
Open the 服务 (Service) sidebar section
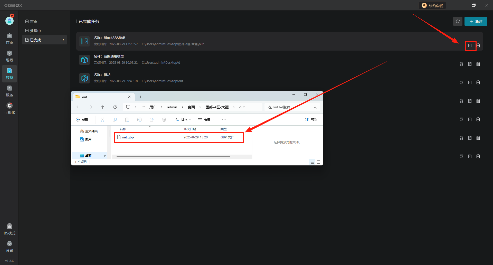click(10, 91)
